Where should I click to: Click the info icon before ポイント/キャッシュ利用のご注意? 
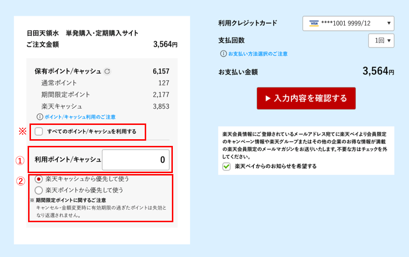click(40, 117)
